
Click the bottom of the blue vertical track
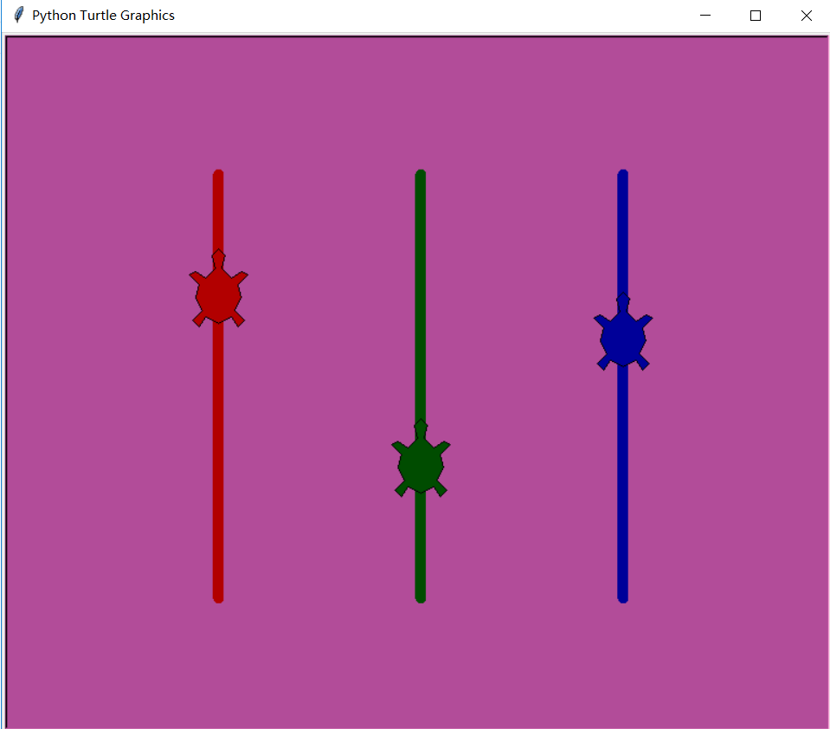[622, 597]
